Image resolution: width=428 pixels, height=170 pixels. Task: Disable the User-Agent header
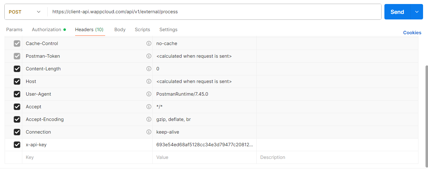17,94
